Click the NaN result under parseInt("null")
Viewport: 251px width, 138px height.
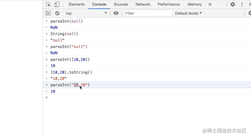tap(54, 53)
